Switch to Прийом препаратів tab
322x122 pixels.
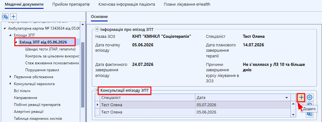71,4
